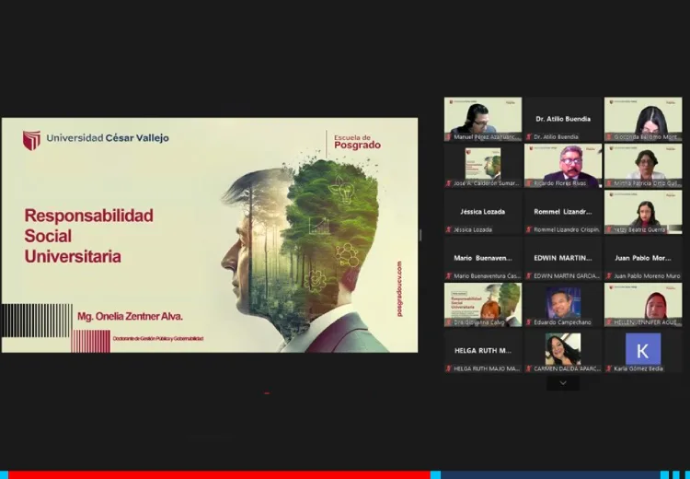Select Manuel Pérez's video tile
690x479 pixels.
[483, 120]
